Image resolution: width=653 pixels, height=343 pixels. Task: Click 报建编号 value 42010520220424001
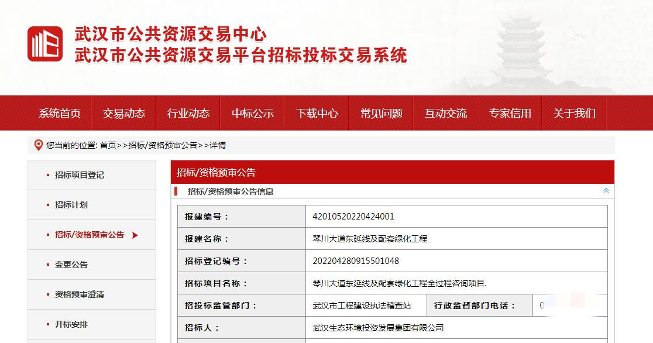click(353, 217)
